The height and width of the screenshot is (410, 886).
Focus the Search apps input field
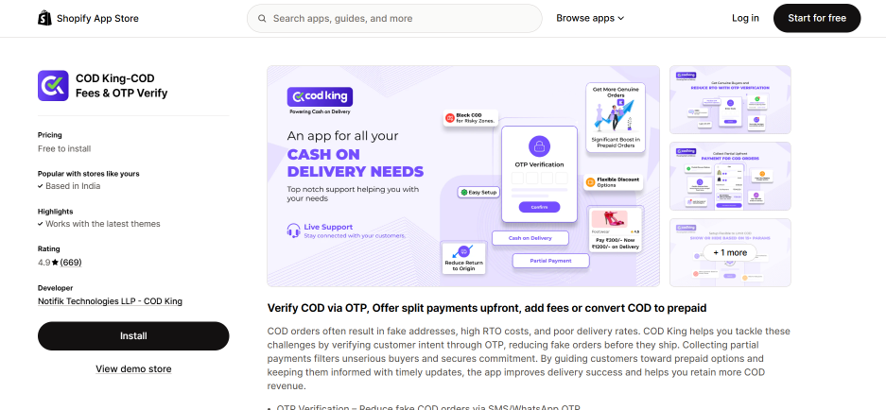(397, 18)
